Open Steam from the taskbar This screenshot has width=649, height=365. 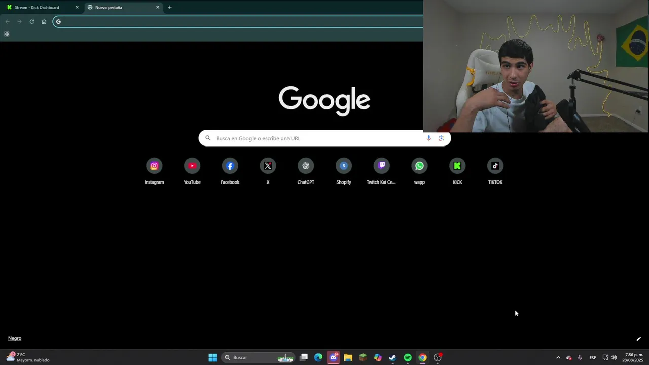[x=392, y=358]
